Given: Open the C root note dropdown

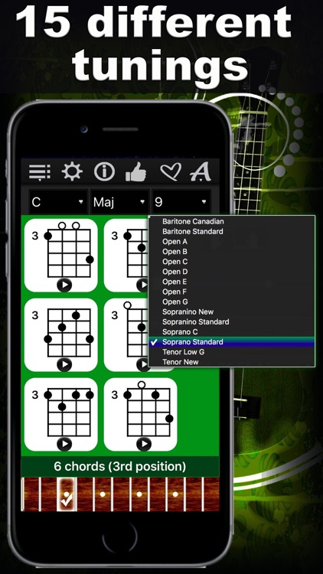Looking at the screenshot, I should 58,202.
